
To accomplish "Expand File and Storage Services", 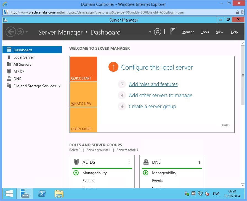I will click(60, 86).
